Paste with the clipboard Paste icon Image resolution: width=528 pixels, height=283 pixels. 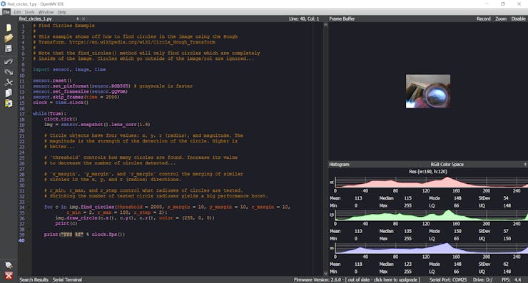(x=9, y=103)
